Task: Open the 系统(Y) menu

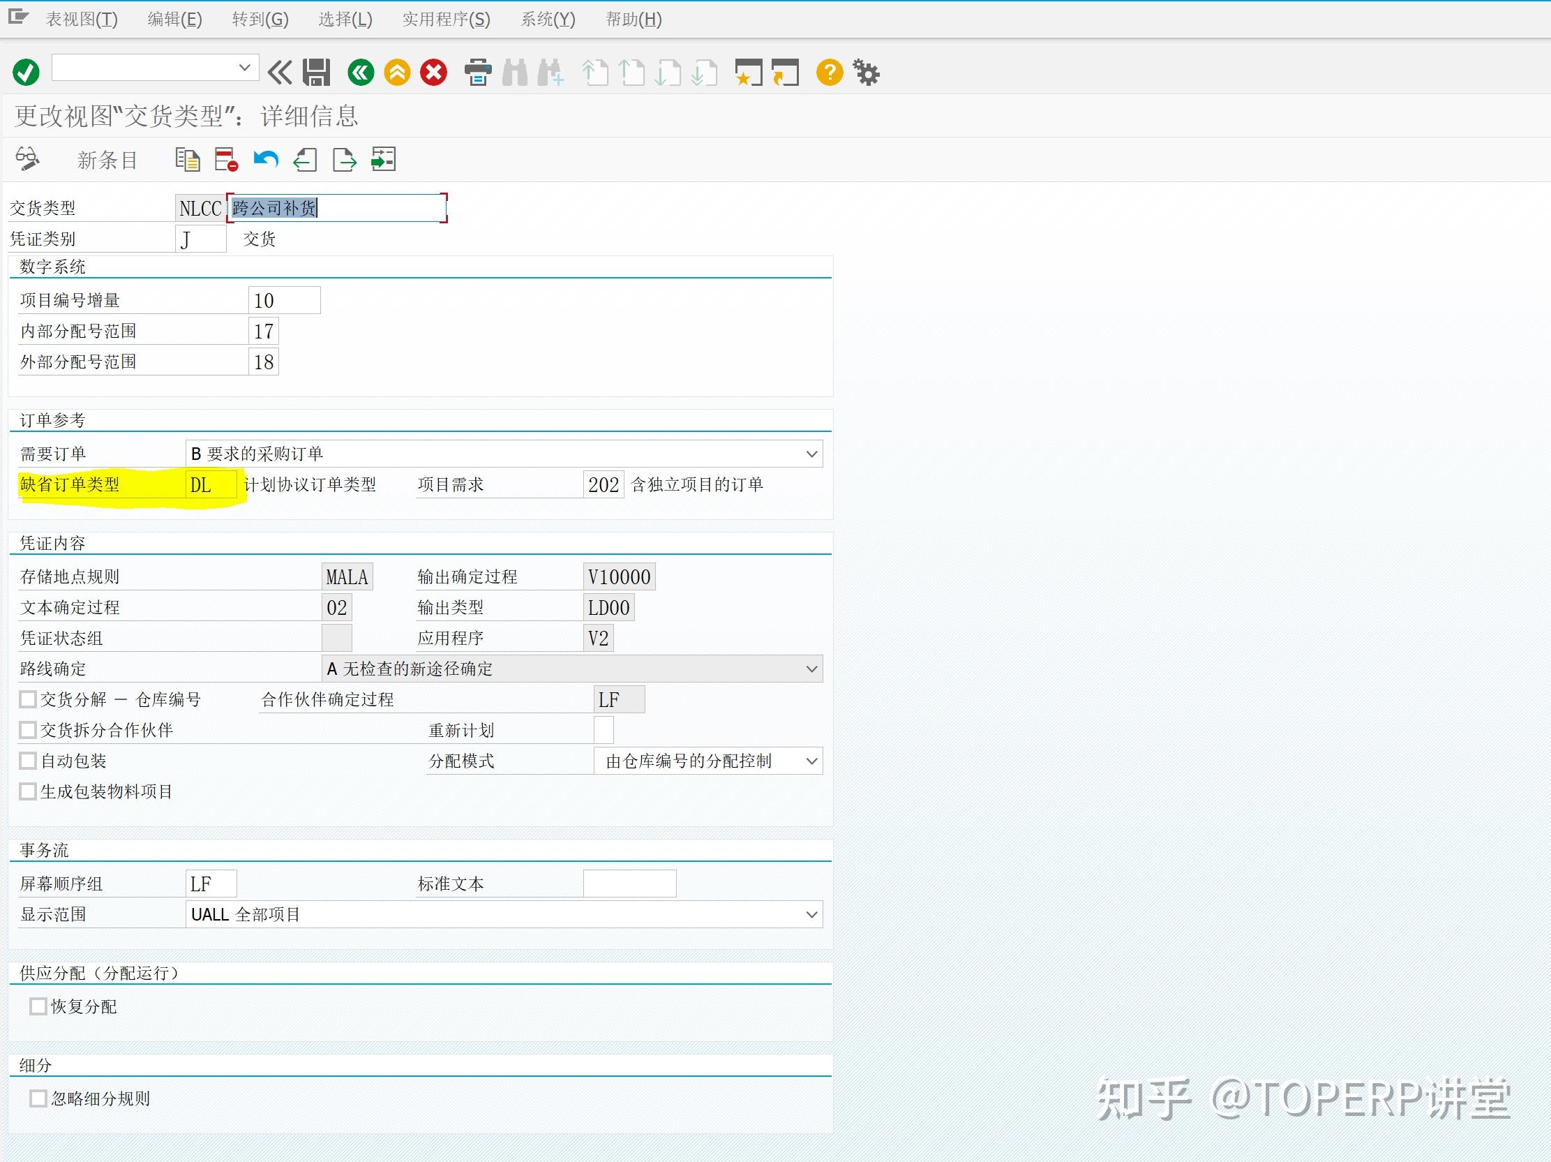Action: [548, 19]
